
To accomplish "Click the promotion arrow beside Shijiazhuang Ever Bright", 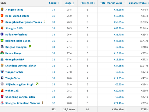I will (x=37, y=84).
